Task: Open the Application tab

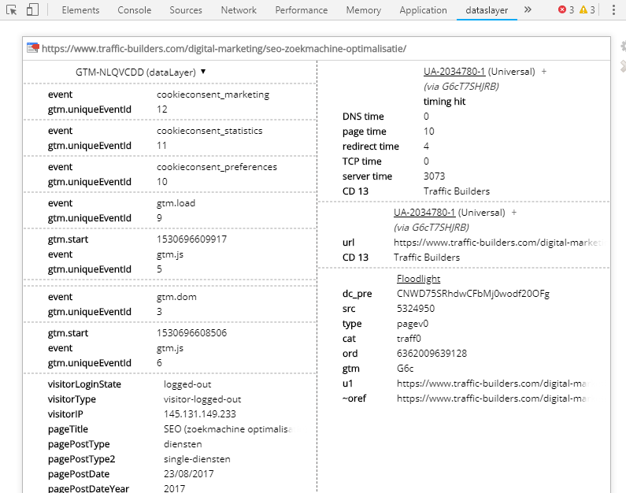Action: [423, 10]
